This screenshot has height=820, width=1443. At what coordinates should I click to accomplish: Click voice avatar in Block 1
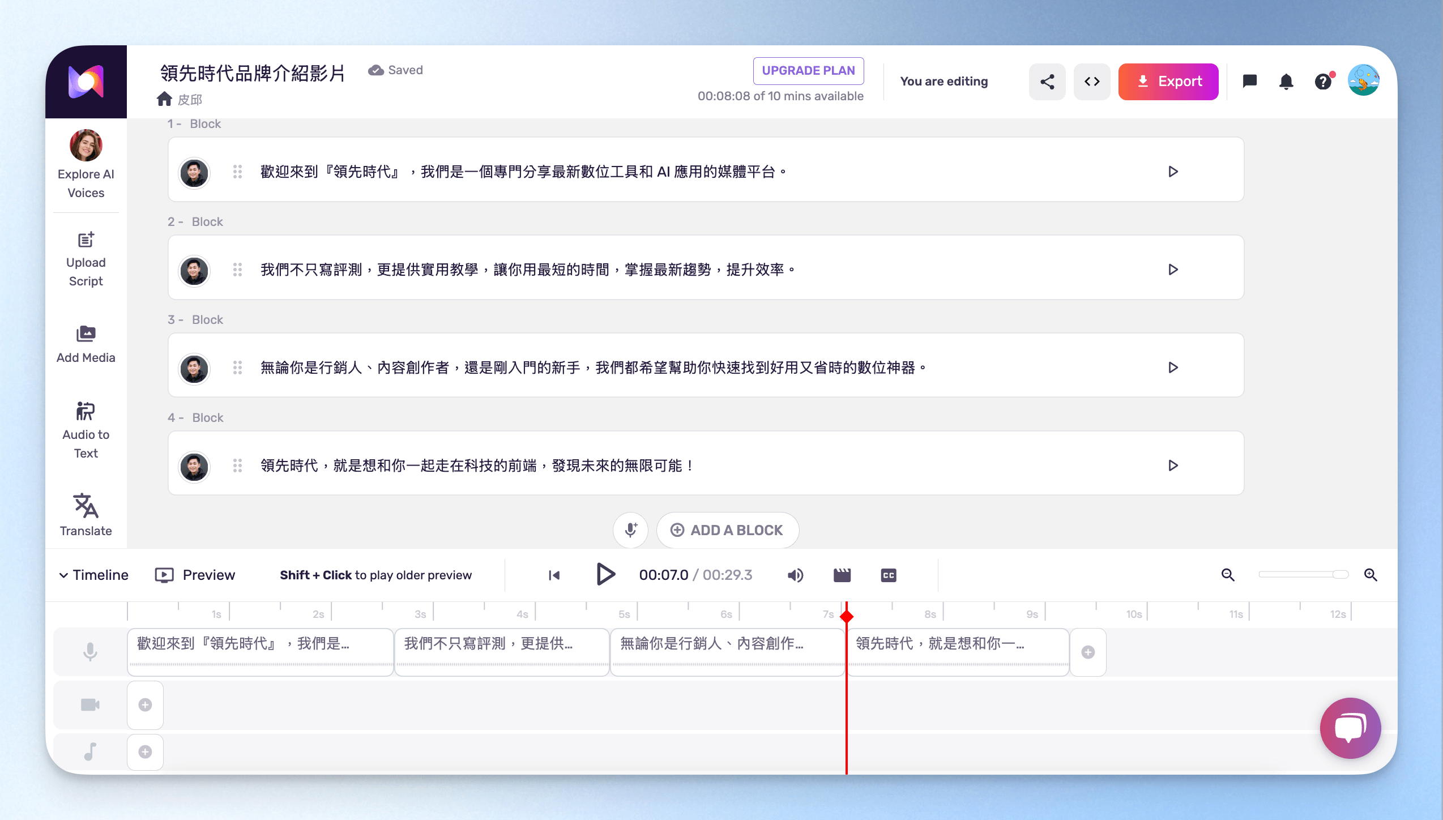194,172
